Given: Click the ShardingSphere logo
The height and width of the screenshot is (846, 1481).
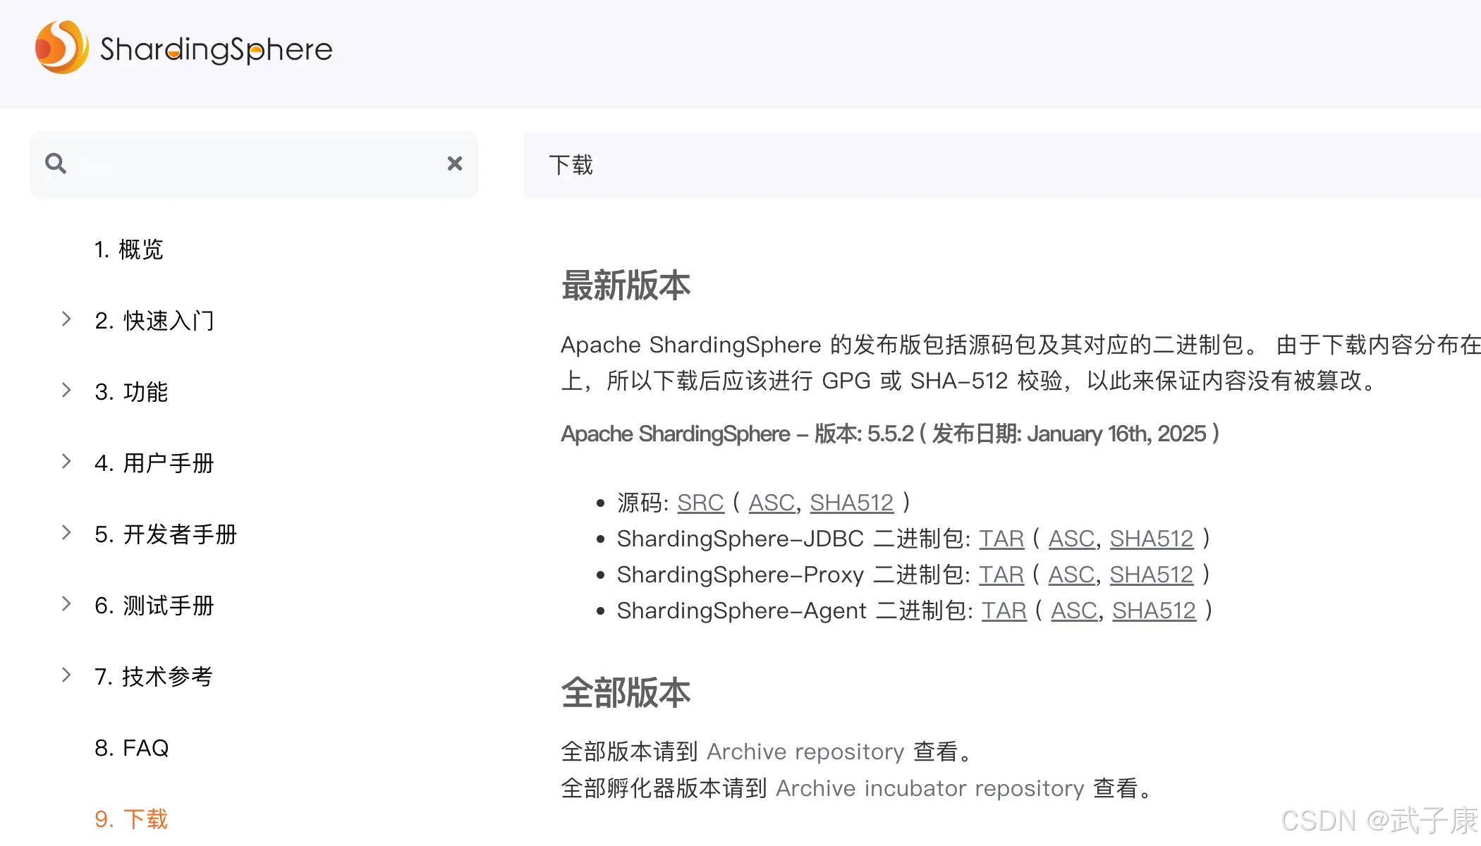Looking at the screenshot, I should tap(183, 47).
